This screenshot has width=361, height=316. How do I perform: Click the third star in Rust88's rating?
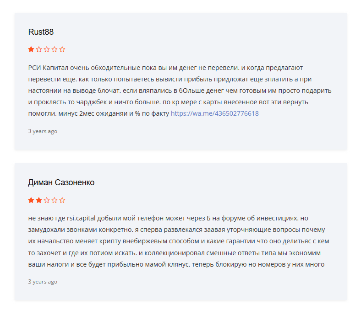(47, 49)
